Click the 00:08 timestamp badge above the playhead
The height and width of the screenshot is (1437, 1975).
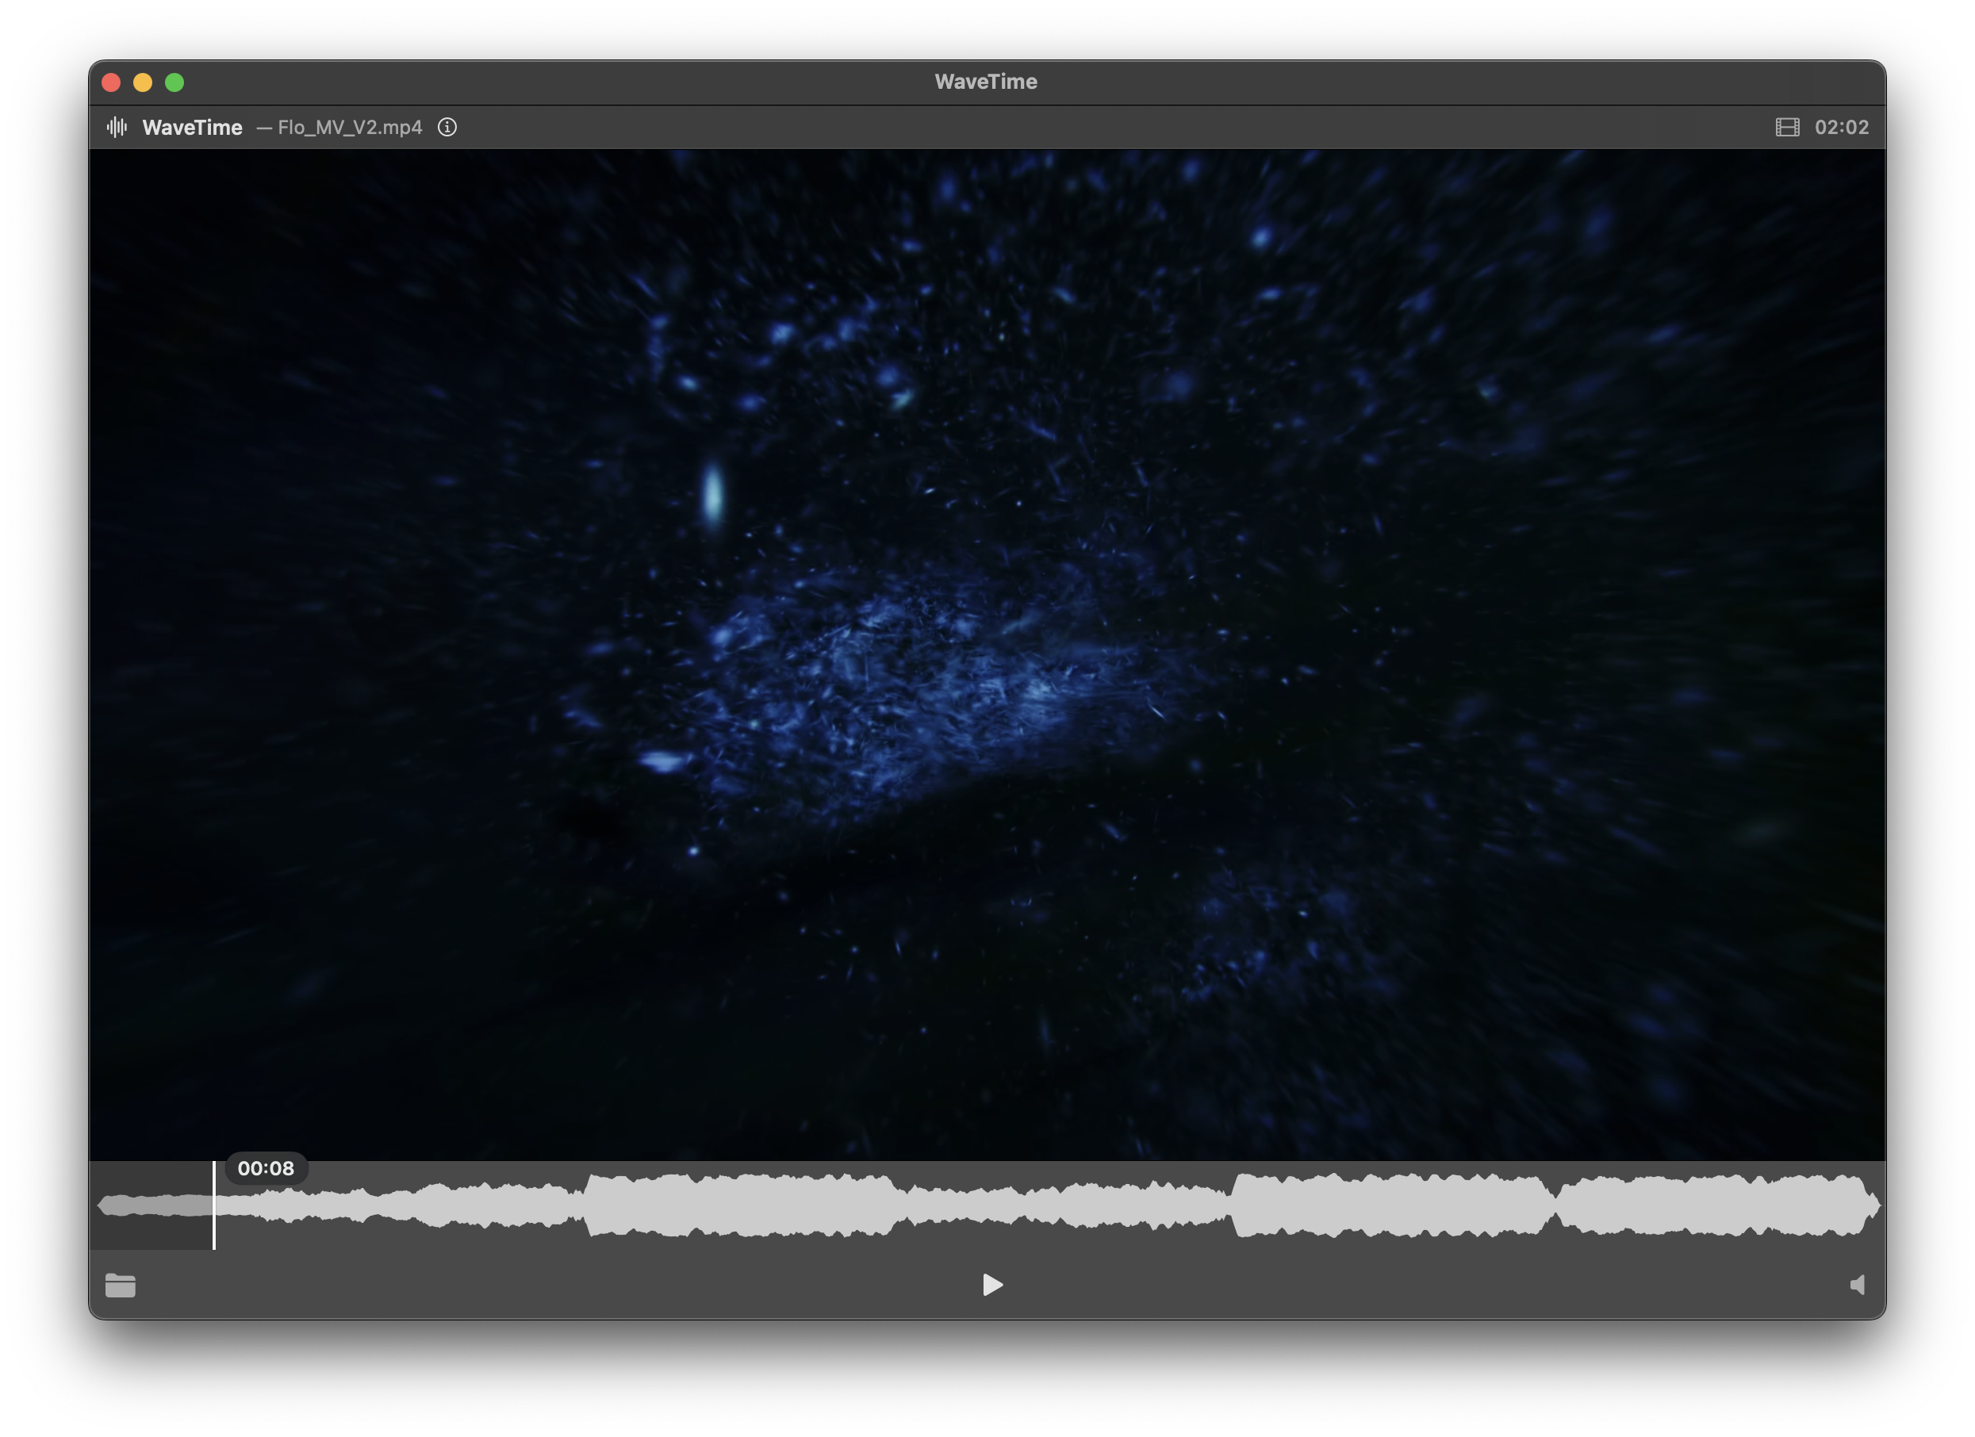(x=266, y=1168)
